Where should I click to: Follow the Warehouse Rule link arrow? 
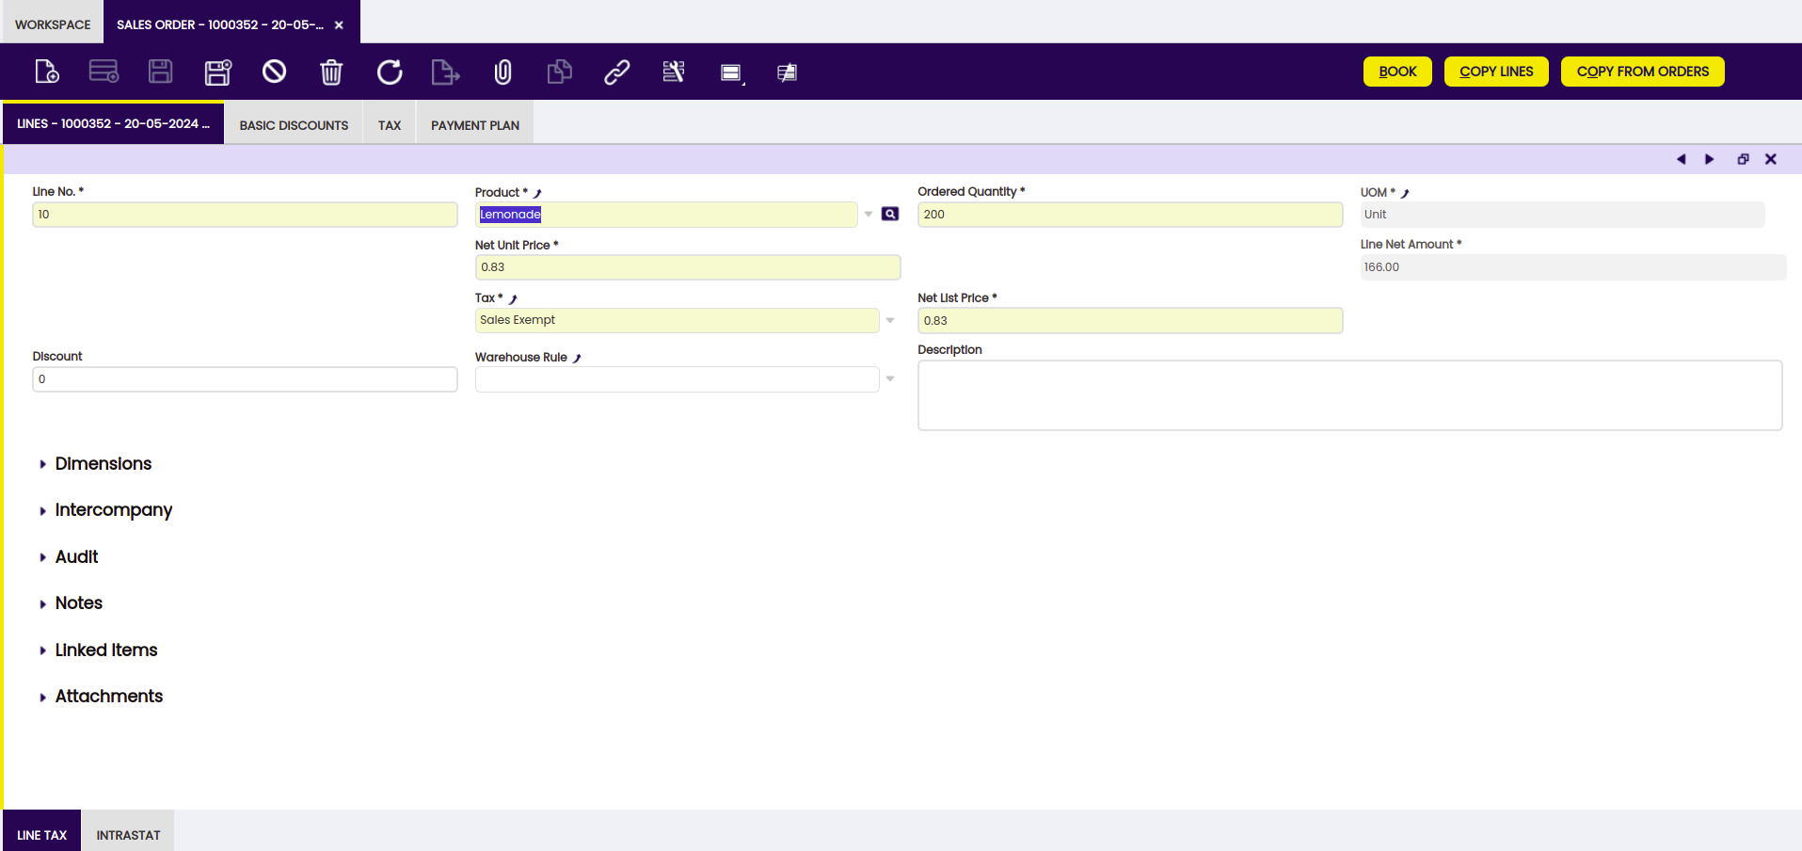point(577,358)
